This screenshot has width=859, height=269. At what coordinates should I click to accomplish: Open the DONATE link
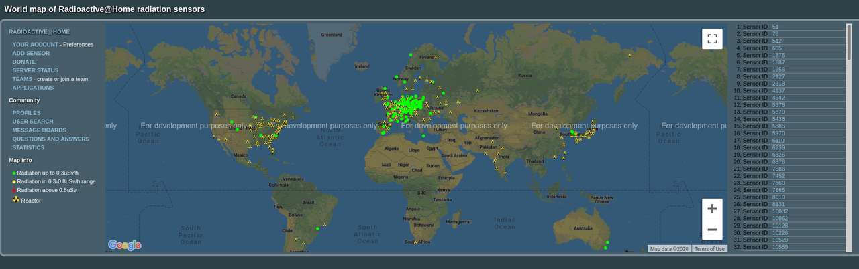coord(24,62)
